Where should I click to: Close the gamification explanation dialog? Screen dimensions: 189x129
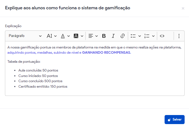[183, 8]
